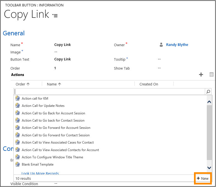Click the lookup search input field
Image resolution: width=216 pixels, height=187 pixels.
[109, 92]
